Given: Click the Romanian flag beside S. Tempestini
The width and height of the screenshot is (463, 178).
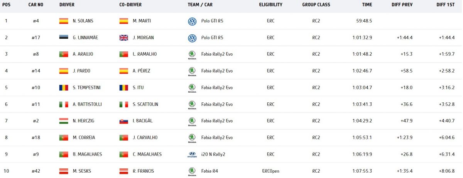Looking at the screenshot, I should [64, 88].
